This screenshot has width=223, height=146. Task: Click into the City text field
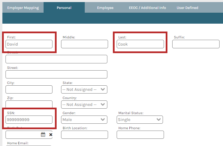[29, 89]
